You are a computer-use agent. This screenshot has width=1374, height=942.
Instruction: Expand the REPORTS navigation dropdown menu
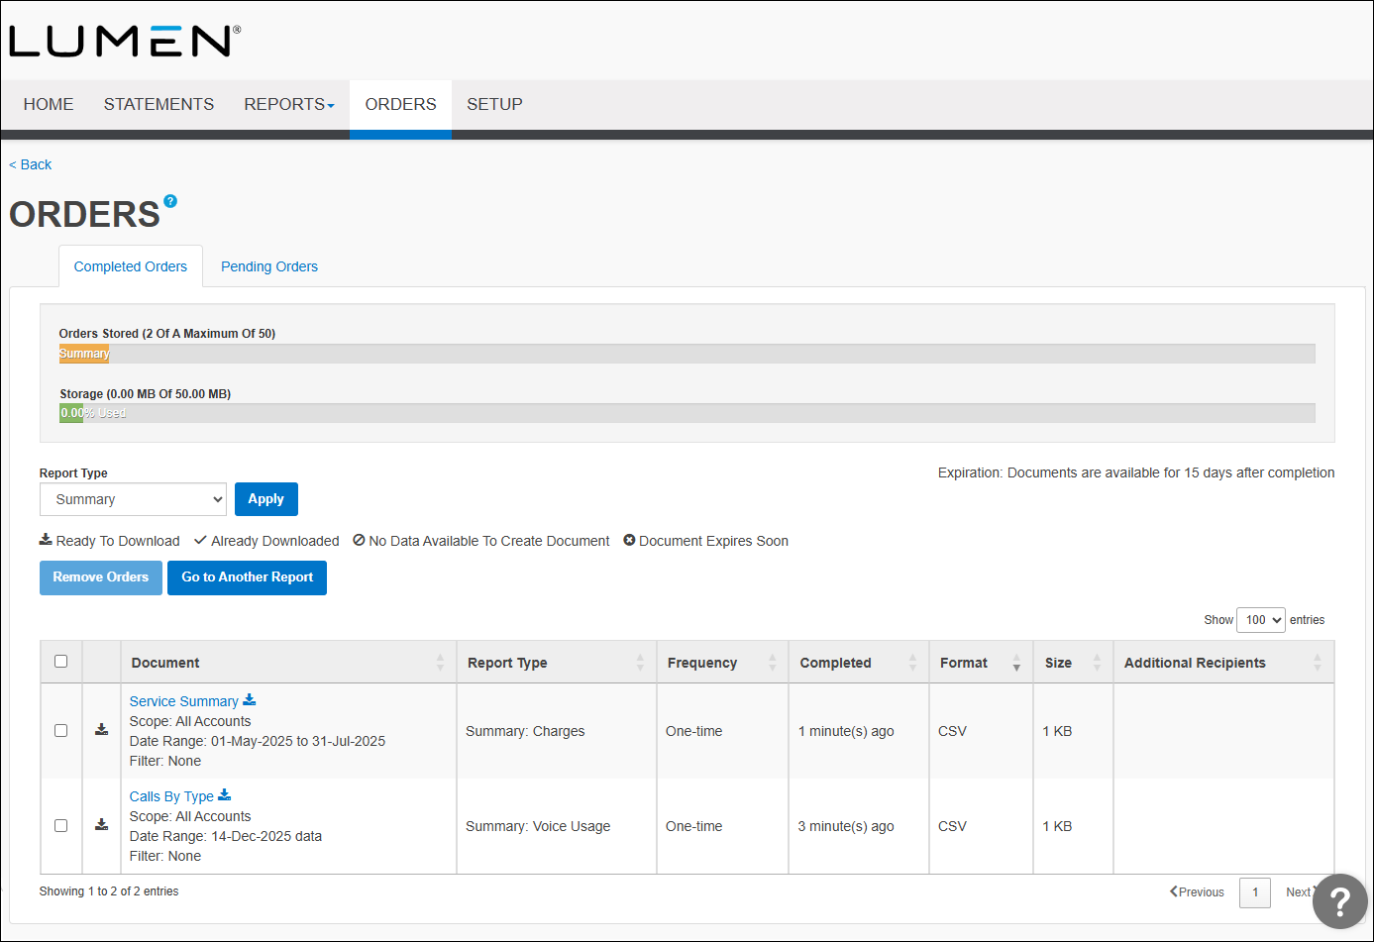pos(288,105)
